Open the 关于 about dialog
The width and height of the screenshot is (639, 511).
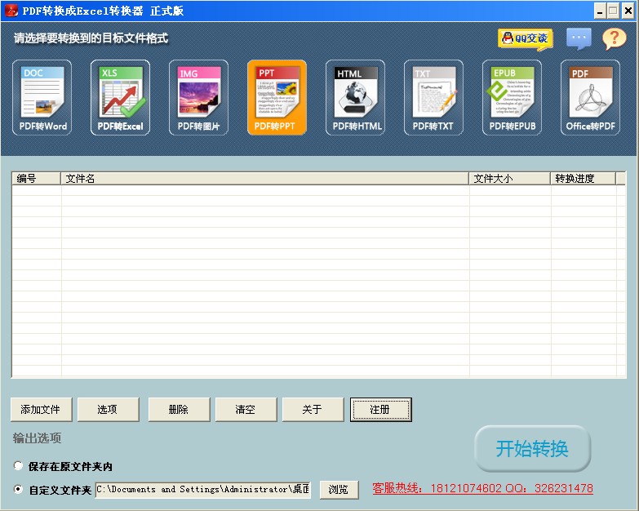pos(313,409)
